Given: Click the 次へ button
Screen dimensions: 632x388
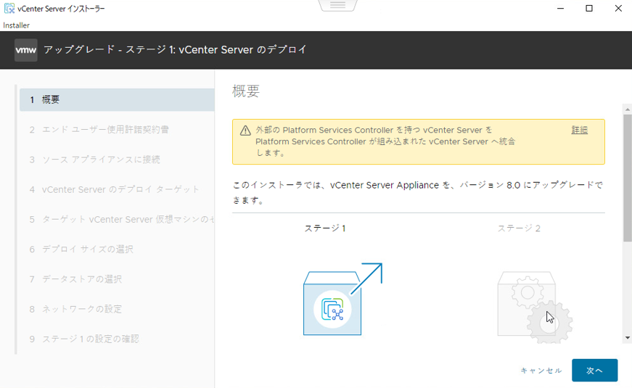Looking at the screenshot, I should (594, 371).
